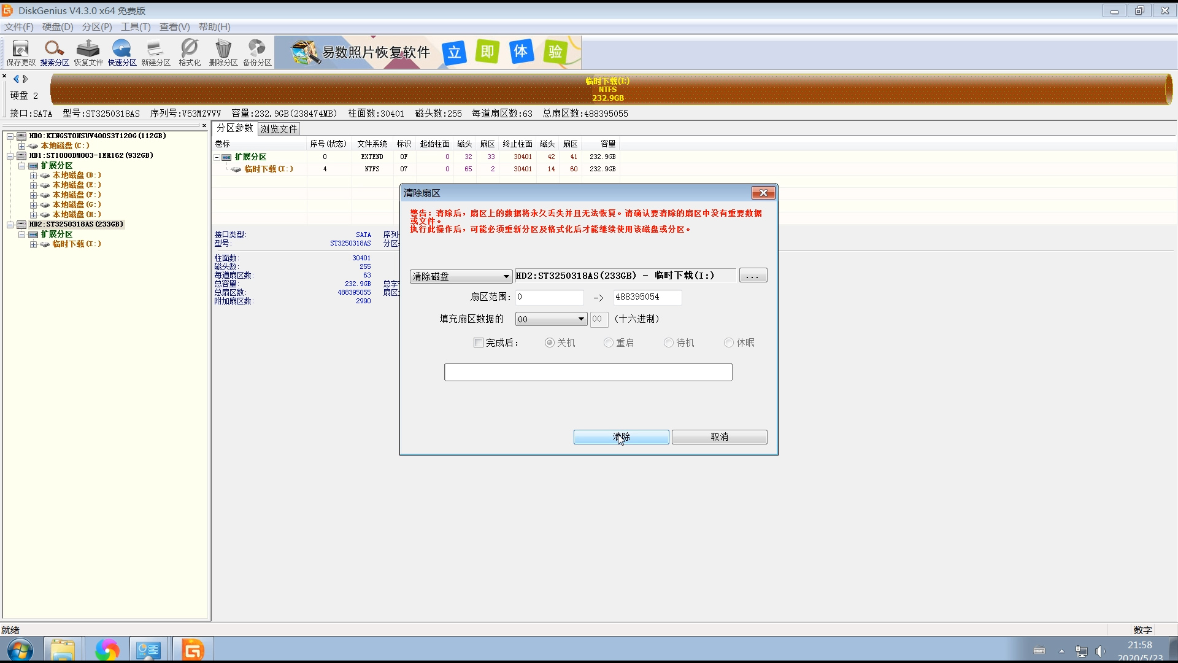Click the New Partition (新建分区) icon
Screen dimensions: 1178x663
(156, 52)
